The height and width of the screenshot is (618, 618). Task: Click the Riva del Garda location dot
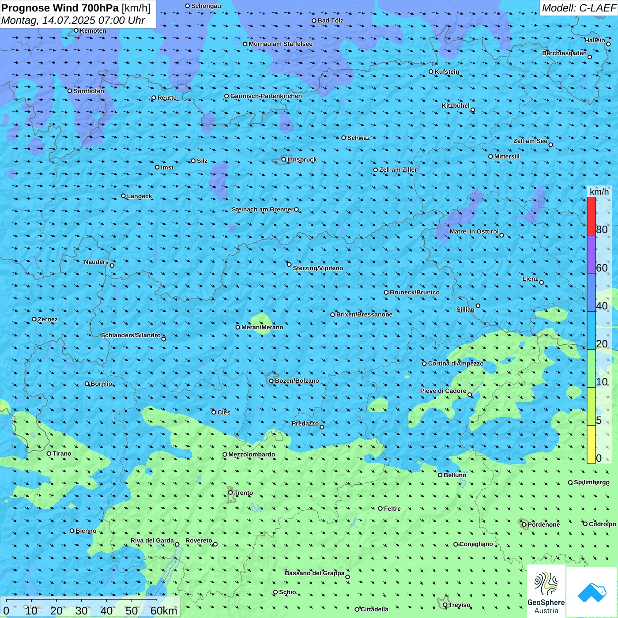(177, 544)
